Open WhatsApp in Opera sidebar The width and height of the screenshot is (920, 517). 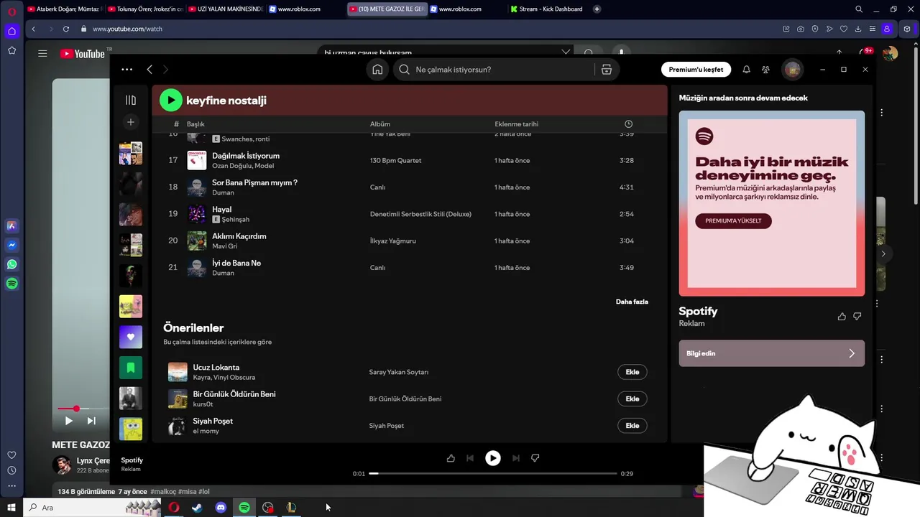(11, 264)
